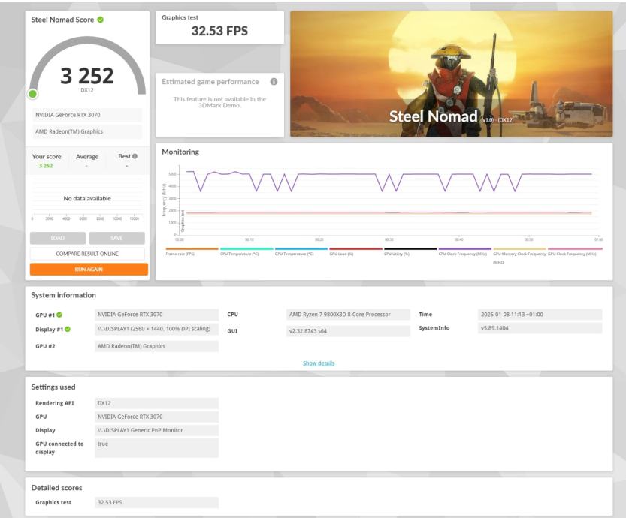This screenshot has width=626, height=518.
Task: Click the NVIDIA GeForce RTX 3070 field under score
Action: [86, 115]
